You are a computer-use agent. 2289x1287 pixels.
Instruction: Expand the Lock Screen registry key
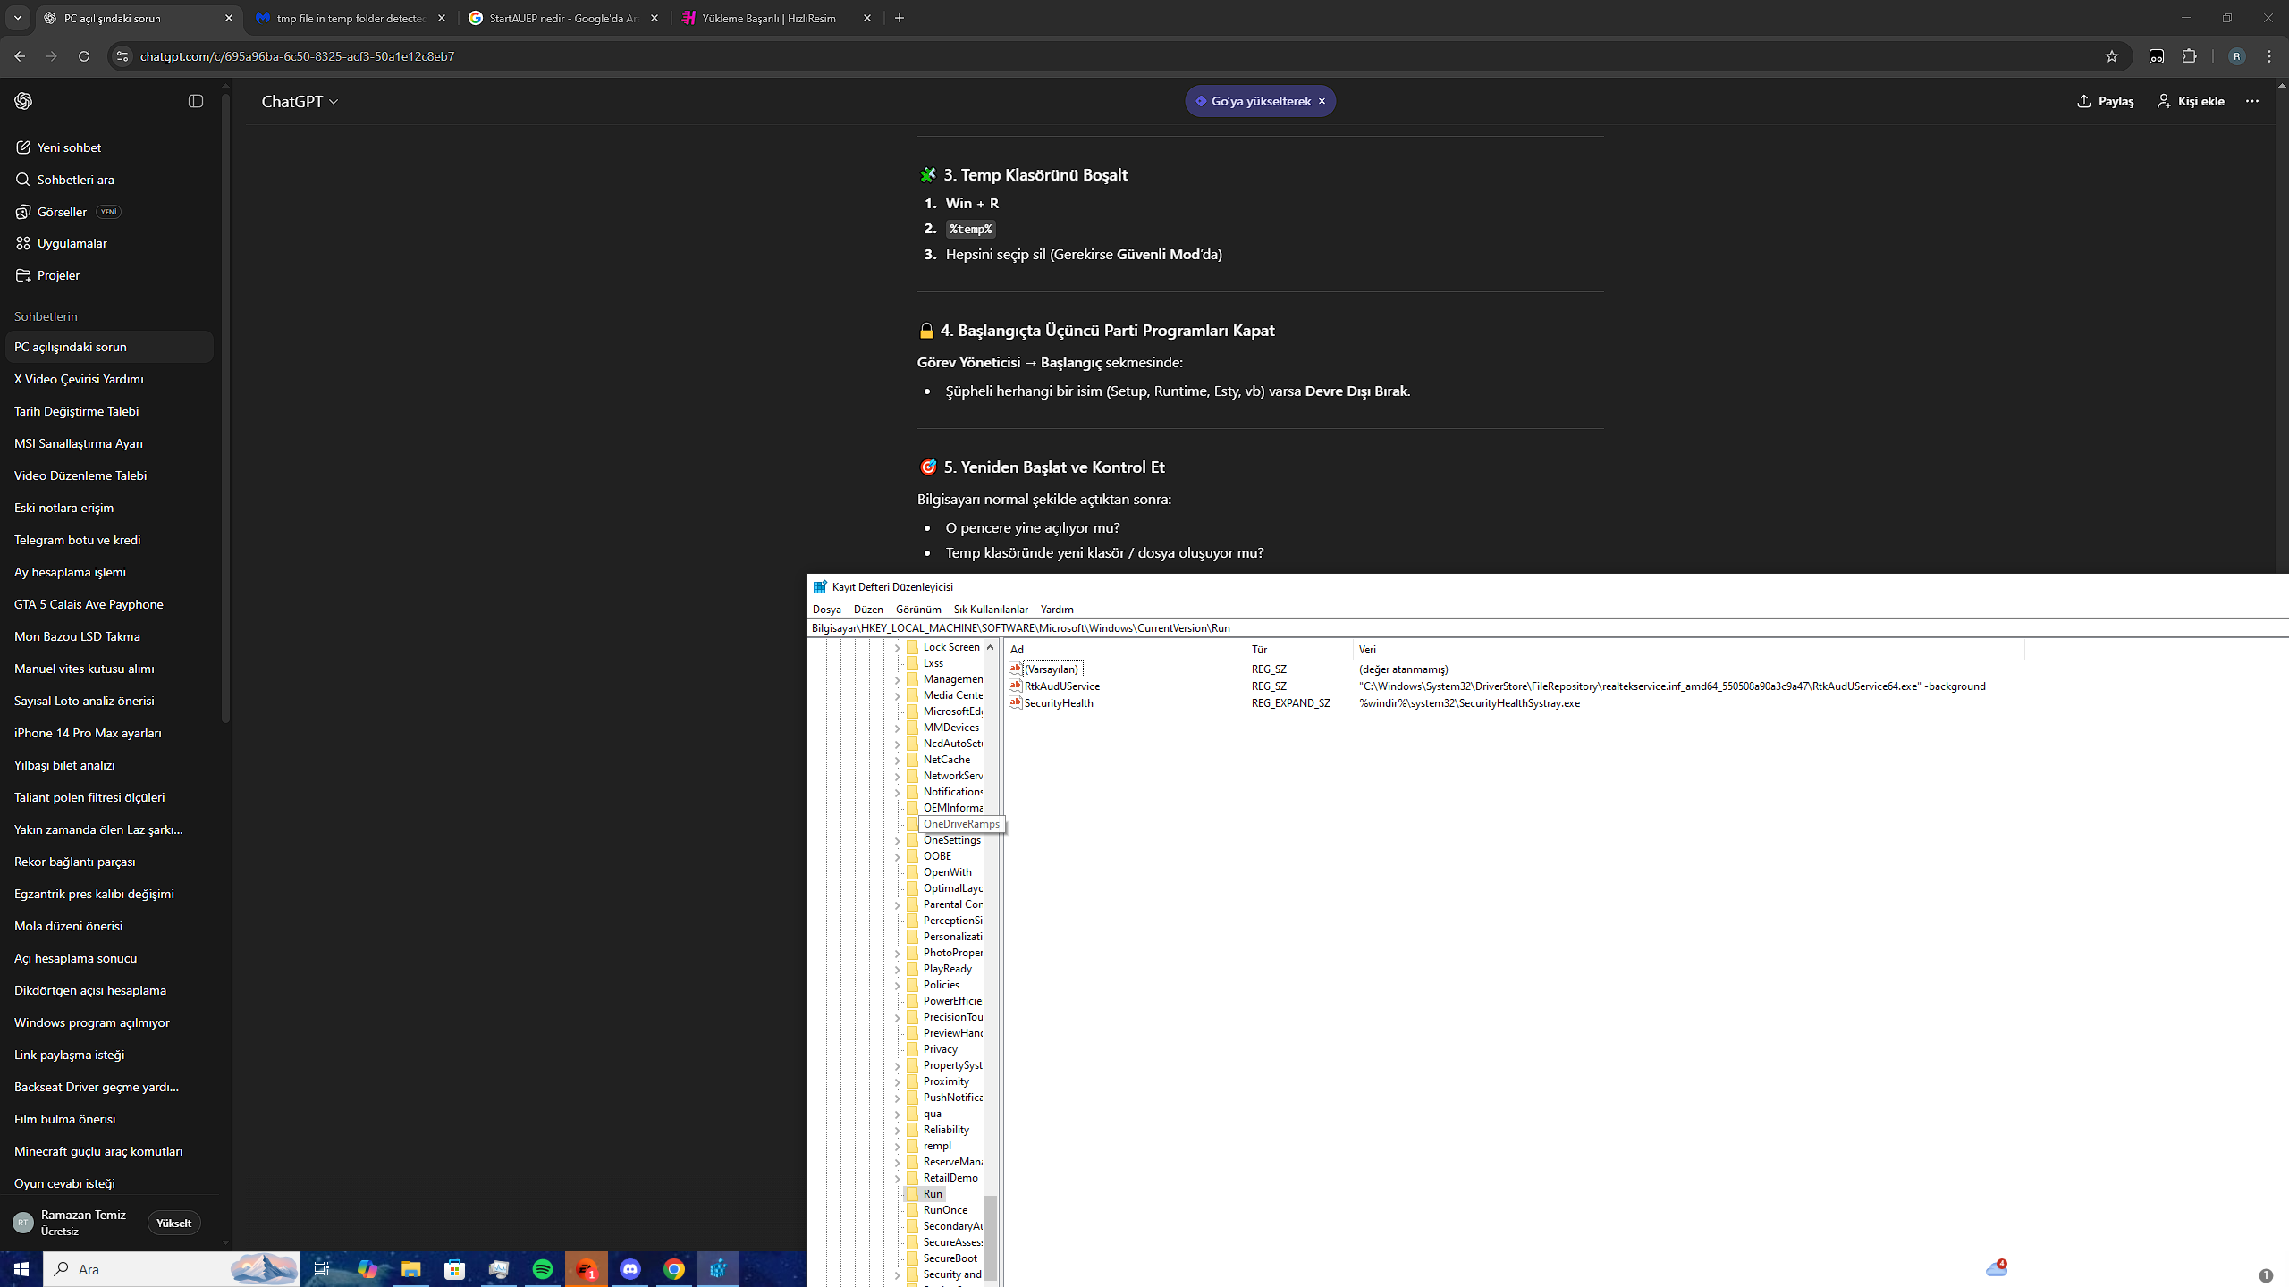[x=898, y=647]
